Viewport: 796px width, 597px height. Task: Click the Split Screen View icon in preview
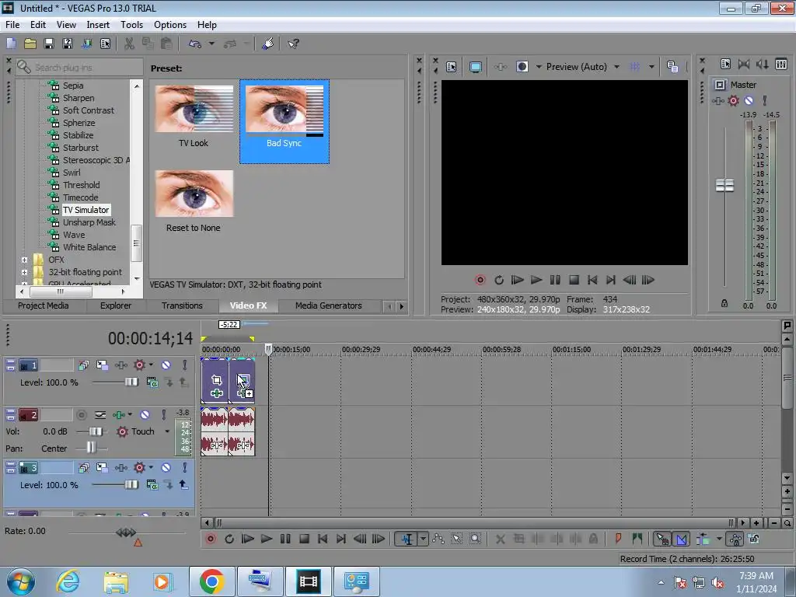pyautogui.click(x=522, y=67)
